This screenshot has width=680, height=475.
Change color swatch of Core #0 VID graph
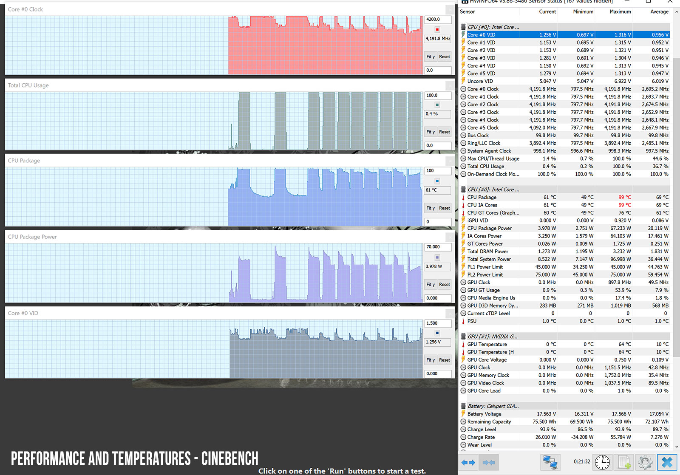pos(437,334)
